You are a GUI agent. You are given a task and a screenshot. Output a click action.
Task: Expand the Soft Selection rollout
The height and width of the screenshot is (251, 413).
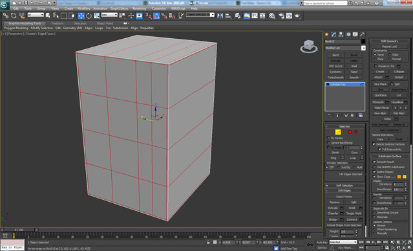pos(344,186)
